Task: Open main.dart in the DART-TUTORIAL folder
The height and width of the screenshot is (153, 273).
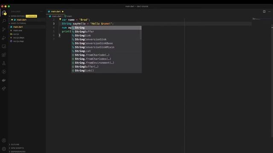Action: pos(18,27)
